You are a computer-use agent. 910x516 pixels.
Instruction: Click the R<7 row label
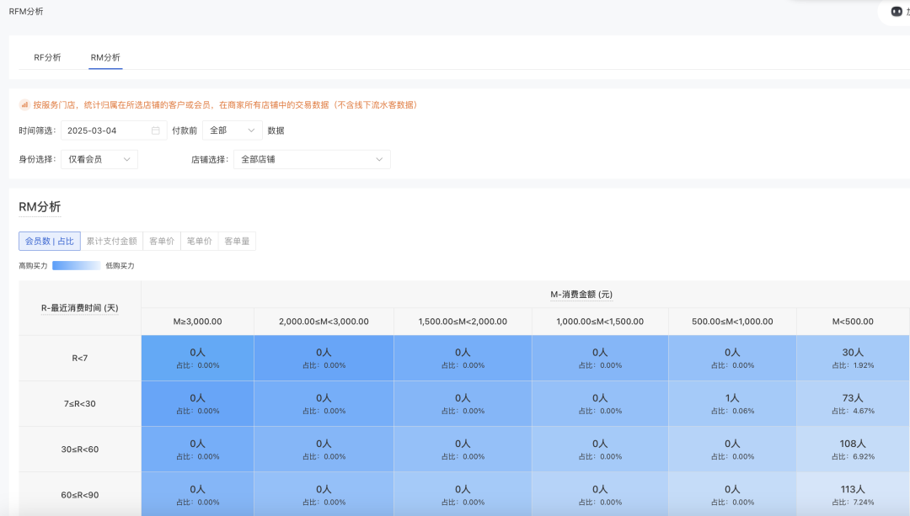[x=79, y=359]
